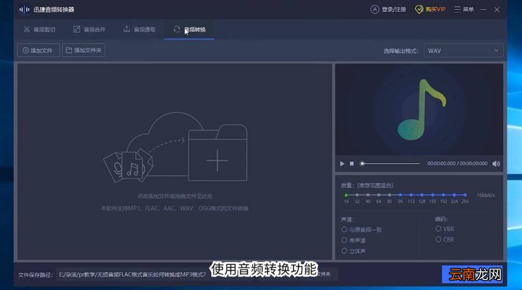Select the 音频转换 tab
Image resolution: width=522 pixels, height=290 pixels.
[x=189, y=30]
